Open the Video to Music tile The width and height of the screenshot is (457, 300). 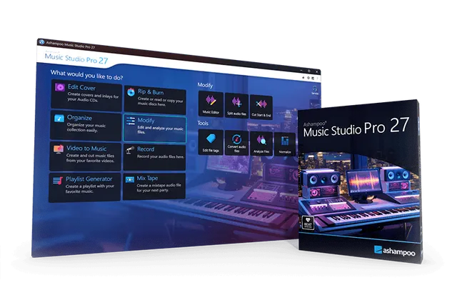click(85, 156)
